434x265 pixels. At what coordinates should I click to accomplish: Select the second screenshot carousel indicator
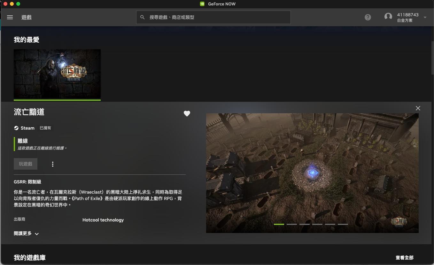click(x=292, y=224)
